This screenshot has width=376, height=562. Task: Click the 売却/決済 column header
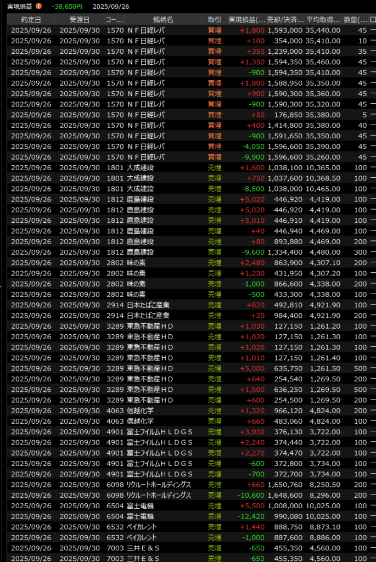285,20
